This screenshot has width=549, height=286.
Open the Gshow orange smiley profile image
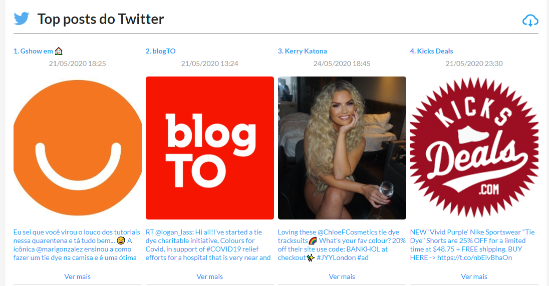[x=77, y=148]
